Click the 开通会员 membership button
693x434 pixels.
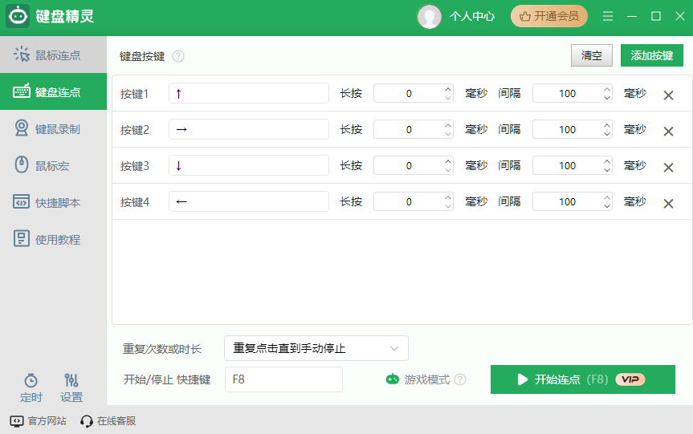pyautogui.click(x=549, y=16)
